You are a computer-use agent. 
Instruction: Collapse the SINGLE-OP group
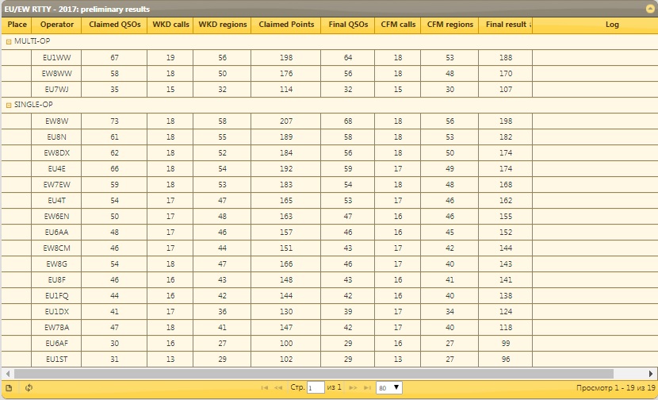click(9, 105)
